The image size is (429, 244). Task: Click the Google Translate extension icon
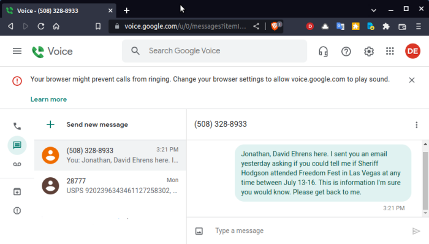click(x=340, y=26)
